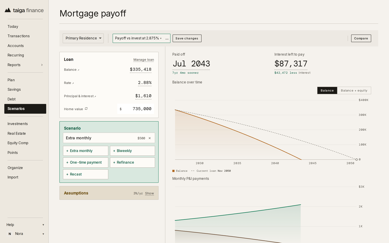389x243 pixels.
Task: Open the Primary Residence dropdown
Action: (83, 38)
